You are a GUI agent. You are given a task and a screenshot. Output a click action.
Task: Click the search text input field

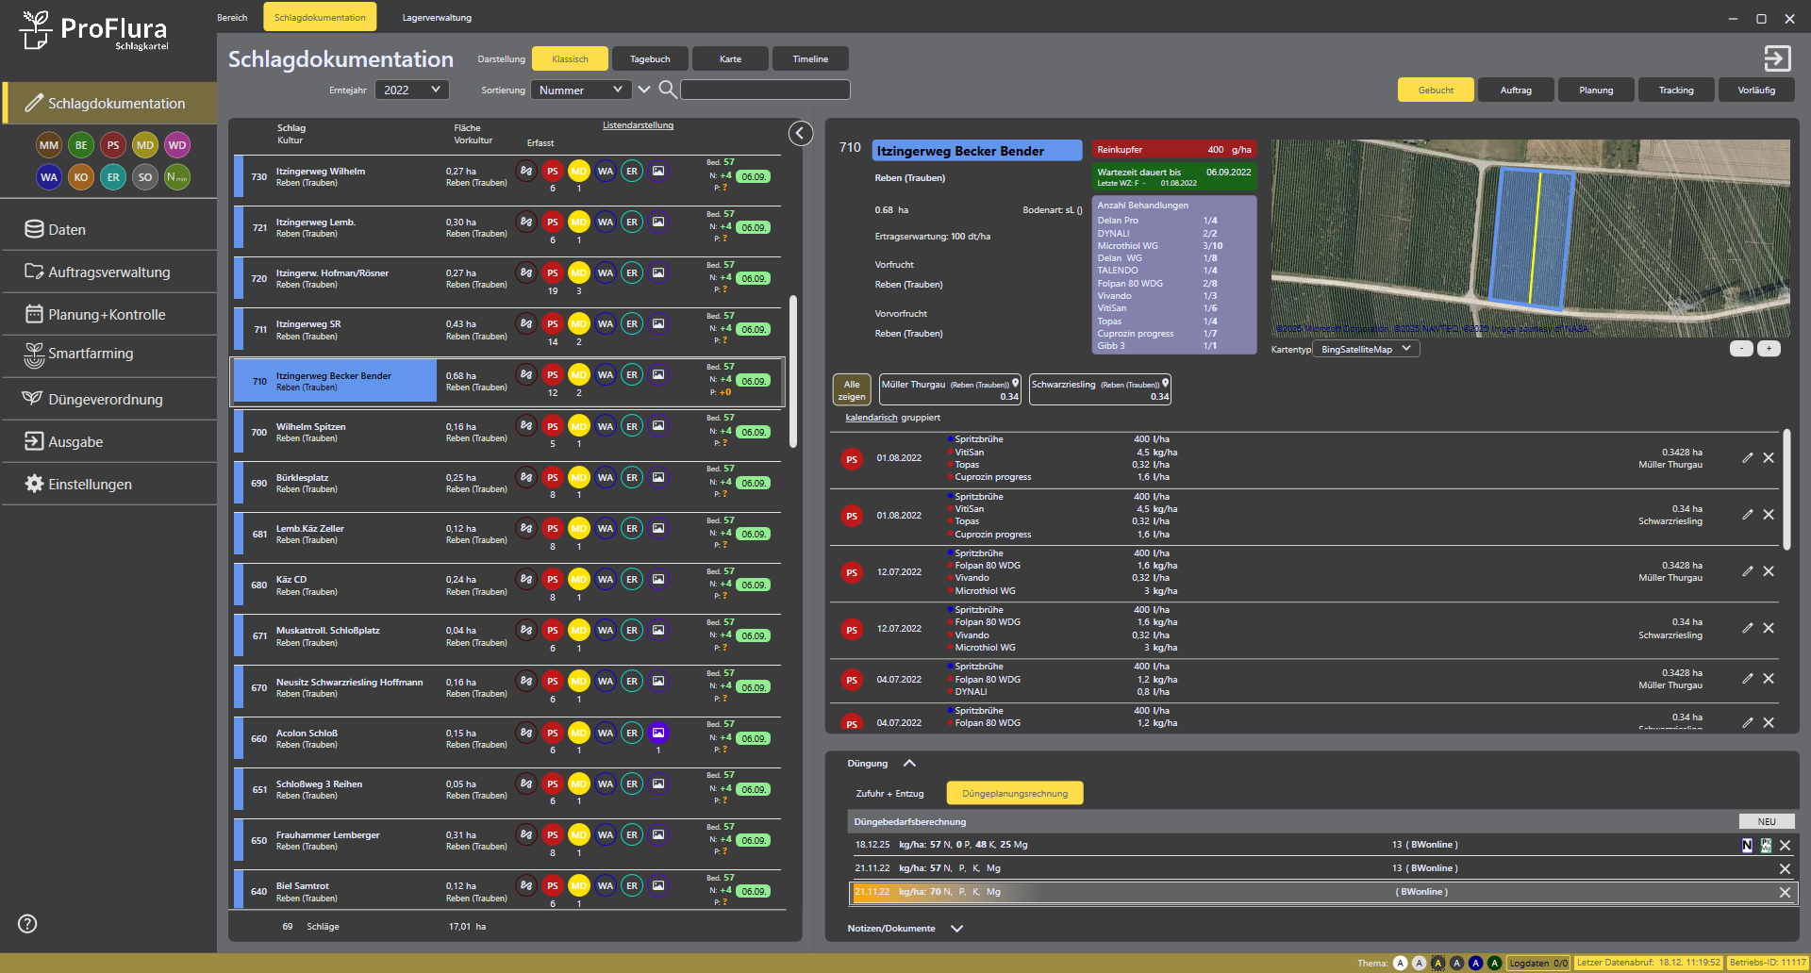765,91
